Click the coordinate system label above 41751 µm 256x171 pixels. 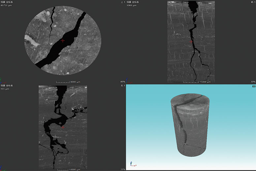coord(7,2)
